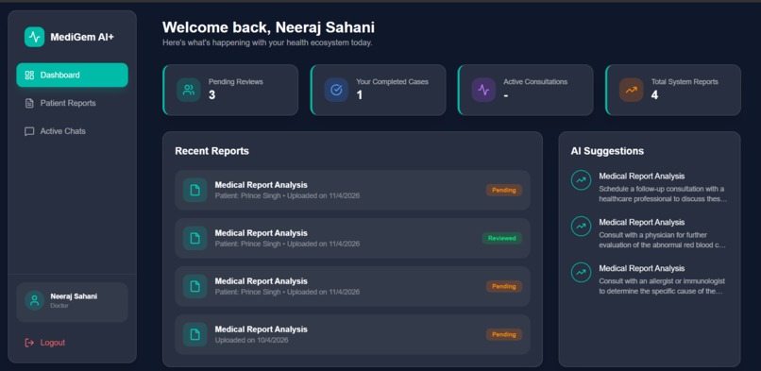Viewport: 761px width, 371px height.
Task: Select the Total System Reports count "4"
Action: 654,95
